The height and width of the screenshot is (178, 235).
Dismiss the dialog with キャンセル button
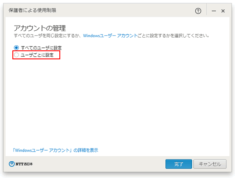pos(210,164)
